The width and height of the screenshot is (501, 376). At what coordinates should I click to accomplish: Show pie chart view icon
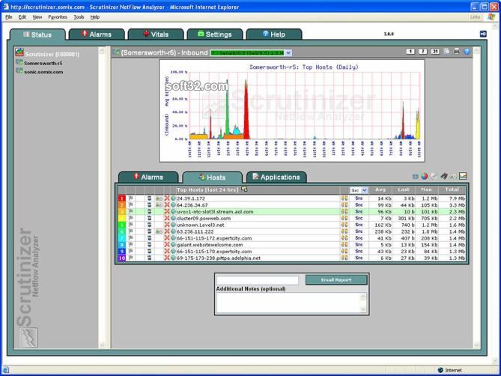(425, 176)
